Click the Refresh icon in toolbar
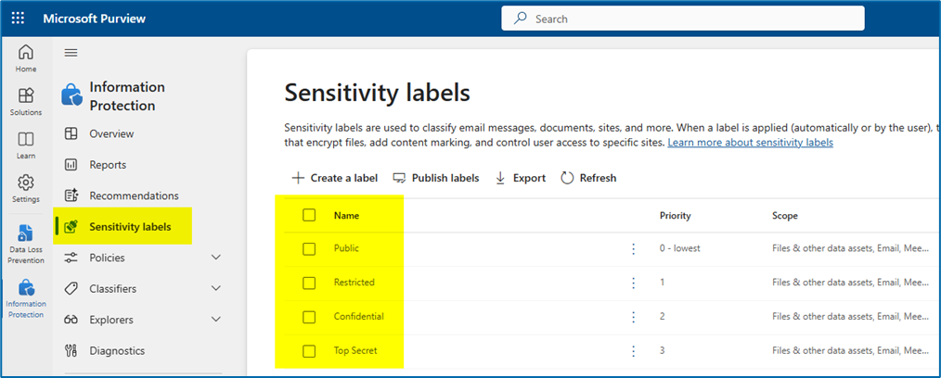The width and height of the screenshot is (941, 378). [x=568, y=178]
